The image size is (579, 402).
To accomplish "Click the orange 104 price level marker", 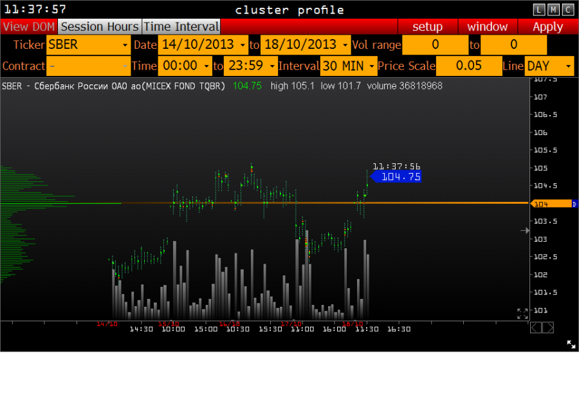I will click(x=551, y=204).
